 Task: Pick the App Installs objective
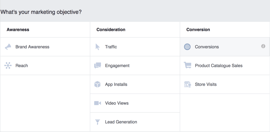[x=135, y=84]
